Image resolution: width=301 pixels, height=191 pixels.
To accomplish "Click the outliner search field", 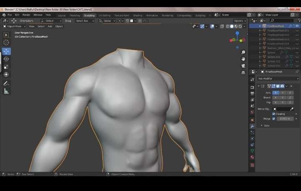I will pyautogui.click(x=282, y=21).
